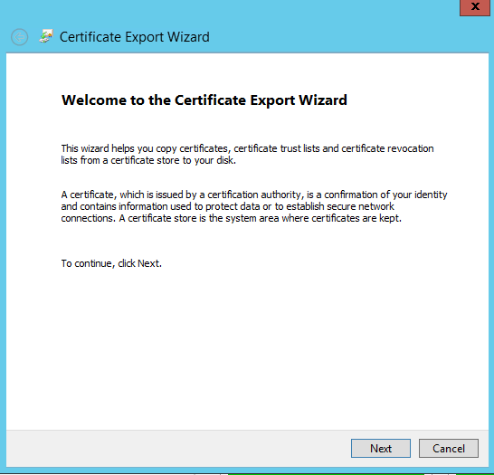Cancel the Certificate Export Wizard

[449, 448]
